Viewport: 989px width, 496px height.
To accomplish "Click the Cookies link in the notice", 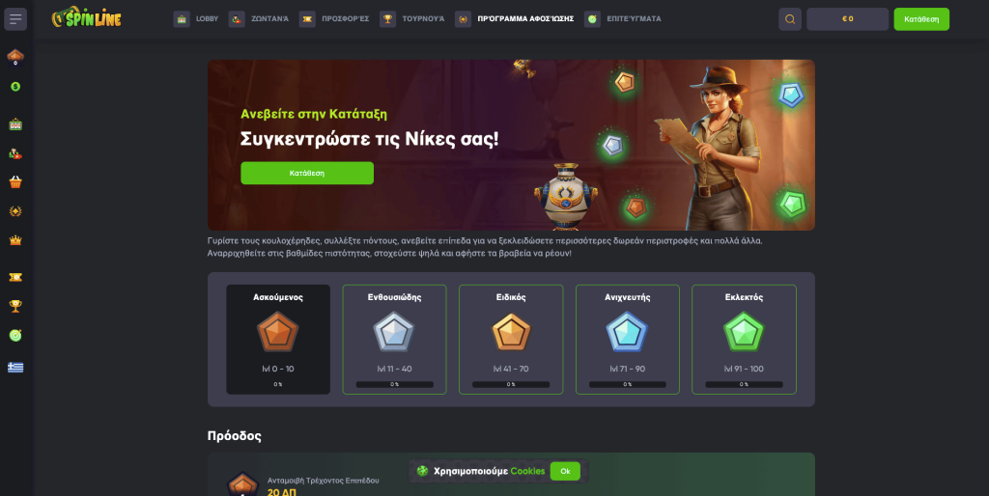I will (527, 471).
